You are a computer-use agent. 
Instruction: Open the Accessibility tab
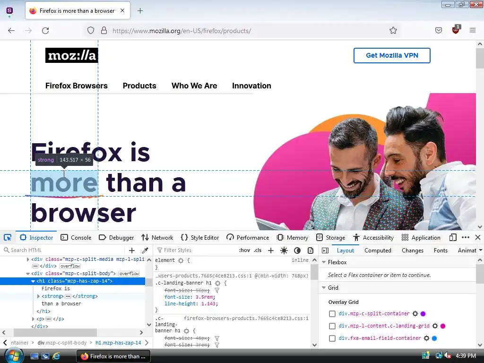[x=373, y=238]
